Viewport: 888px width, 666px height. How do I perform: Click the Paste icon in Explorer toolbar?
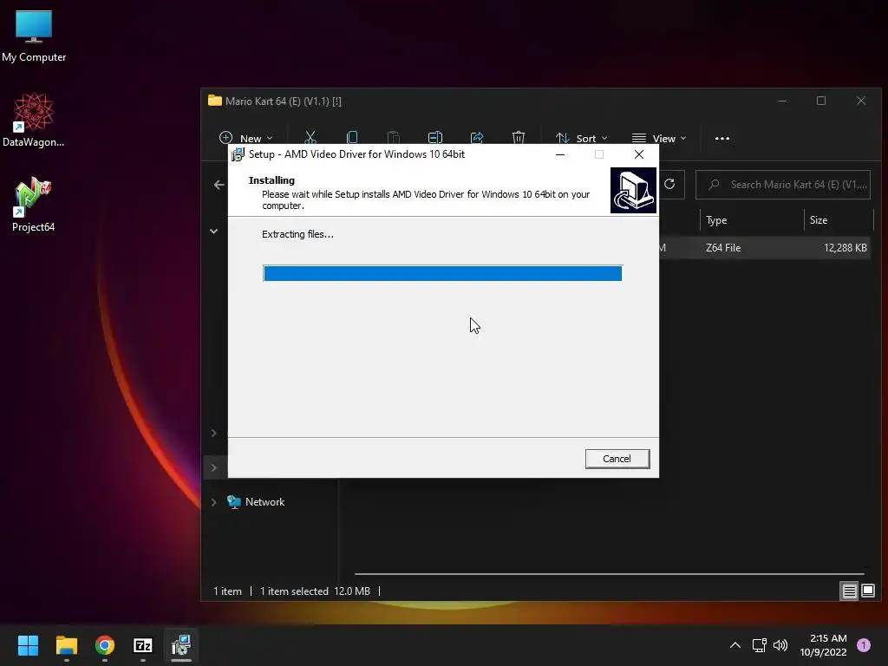(393, 138)
